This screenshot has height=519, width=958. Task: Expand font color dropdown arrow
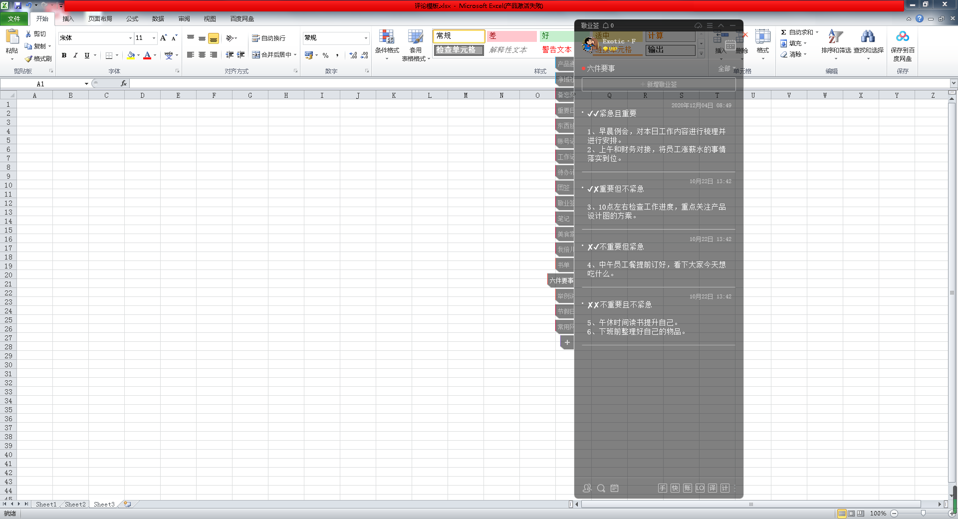pyautogui.click(x=155, y=55)
